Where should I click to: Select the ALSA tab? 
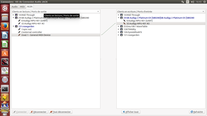(x=30, y=6)
